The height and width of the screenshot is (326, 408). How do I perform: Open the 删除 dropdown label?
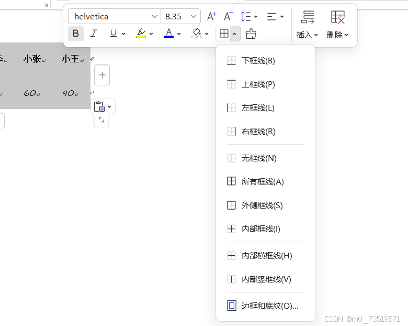pyautogui.click(x=337, y=35)
